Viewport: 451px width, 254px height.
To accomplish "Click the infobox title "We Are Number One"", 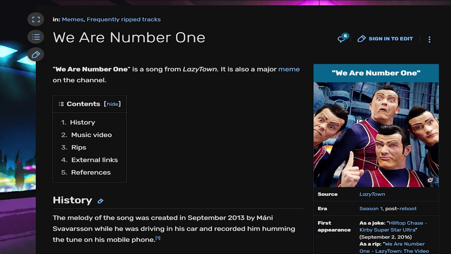I will (x=376, y=73).
